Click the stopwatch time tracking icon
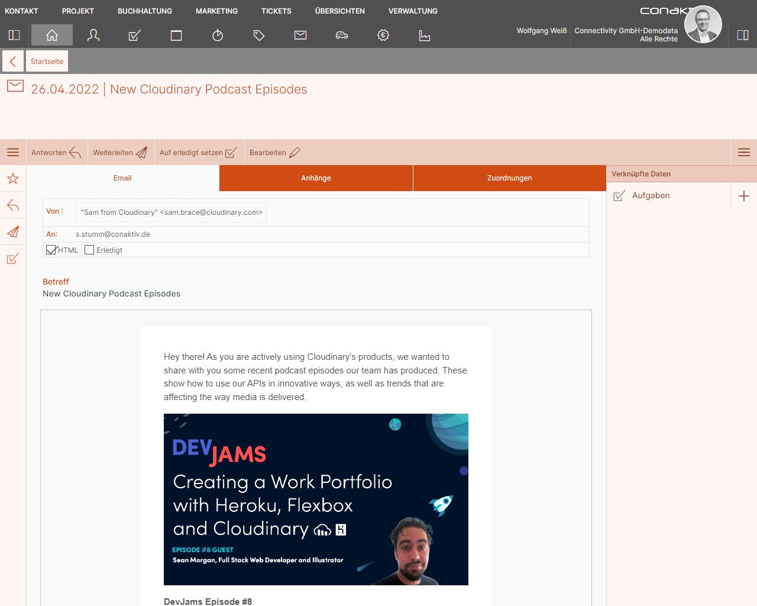 [218, 36]
